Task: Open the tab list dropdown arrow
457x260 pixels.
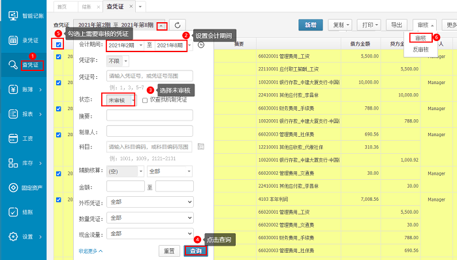Action: 140,7
